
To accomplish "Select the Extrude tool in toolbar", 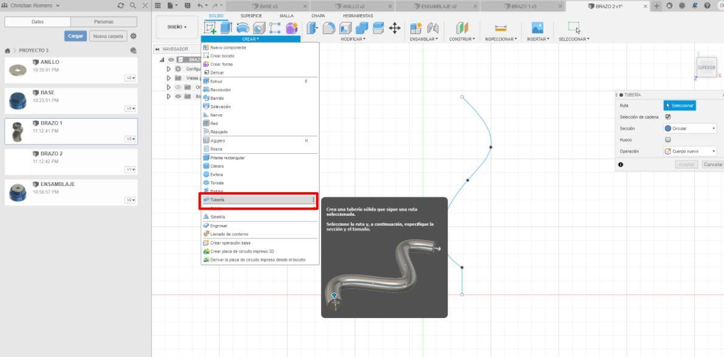I will tap(226, 28).
